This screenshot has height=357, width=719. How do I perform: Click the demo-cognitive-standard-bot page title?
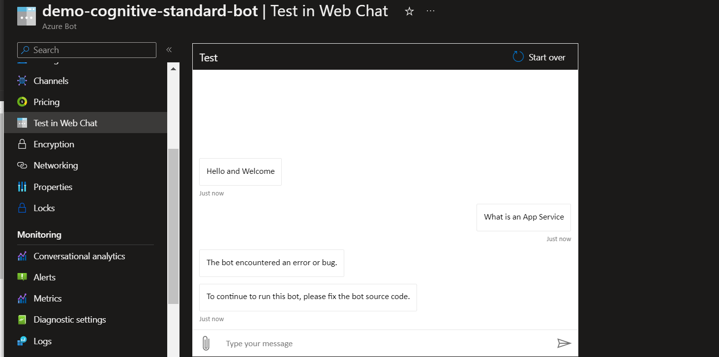click(x=150, y=11)
